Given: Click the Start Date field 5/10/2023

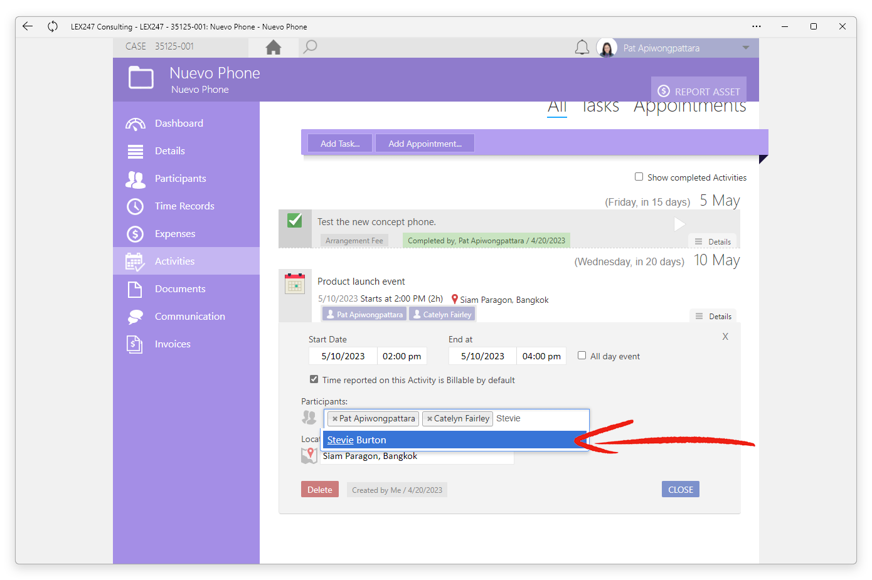Looking at the screenshot, I should click(x=343, y=356).
